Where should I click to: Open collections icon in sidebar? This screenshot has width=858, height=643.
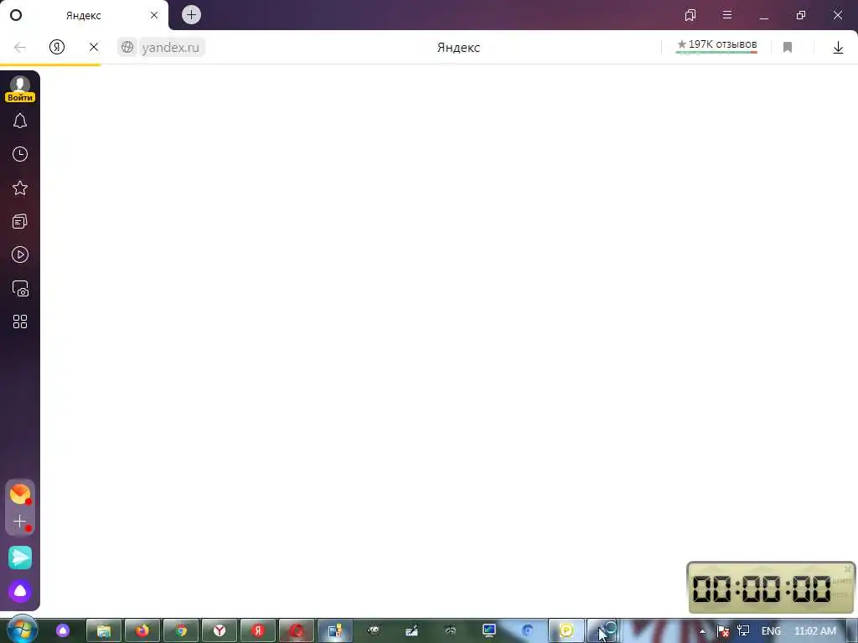click(x=20, y=221)
